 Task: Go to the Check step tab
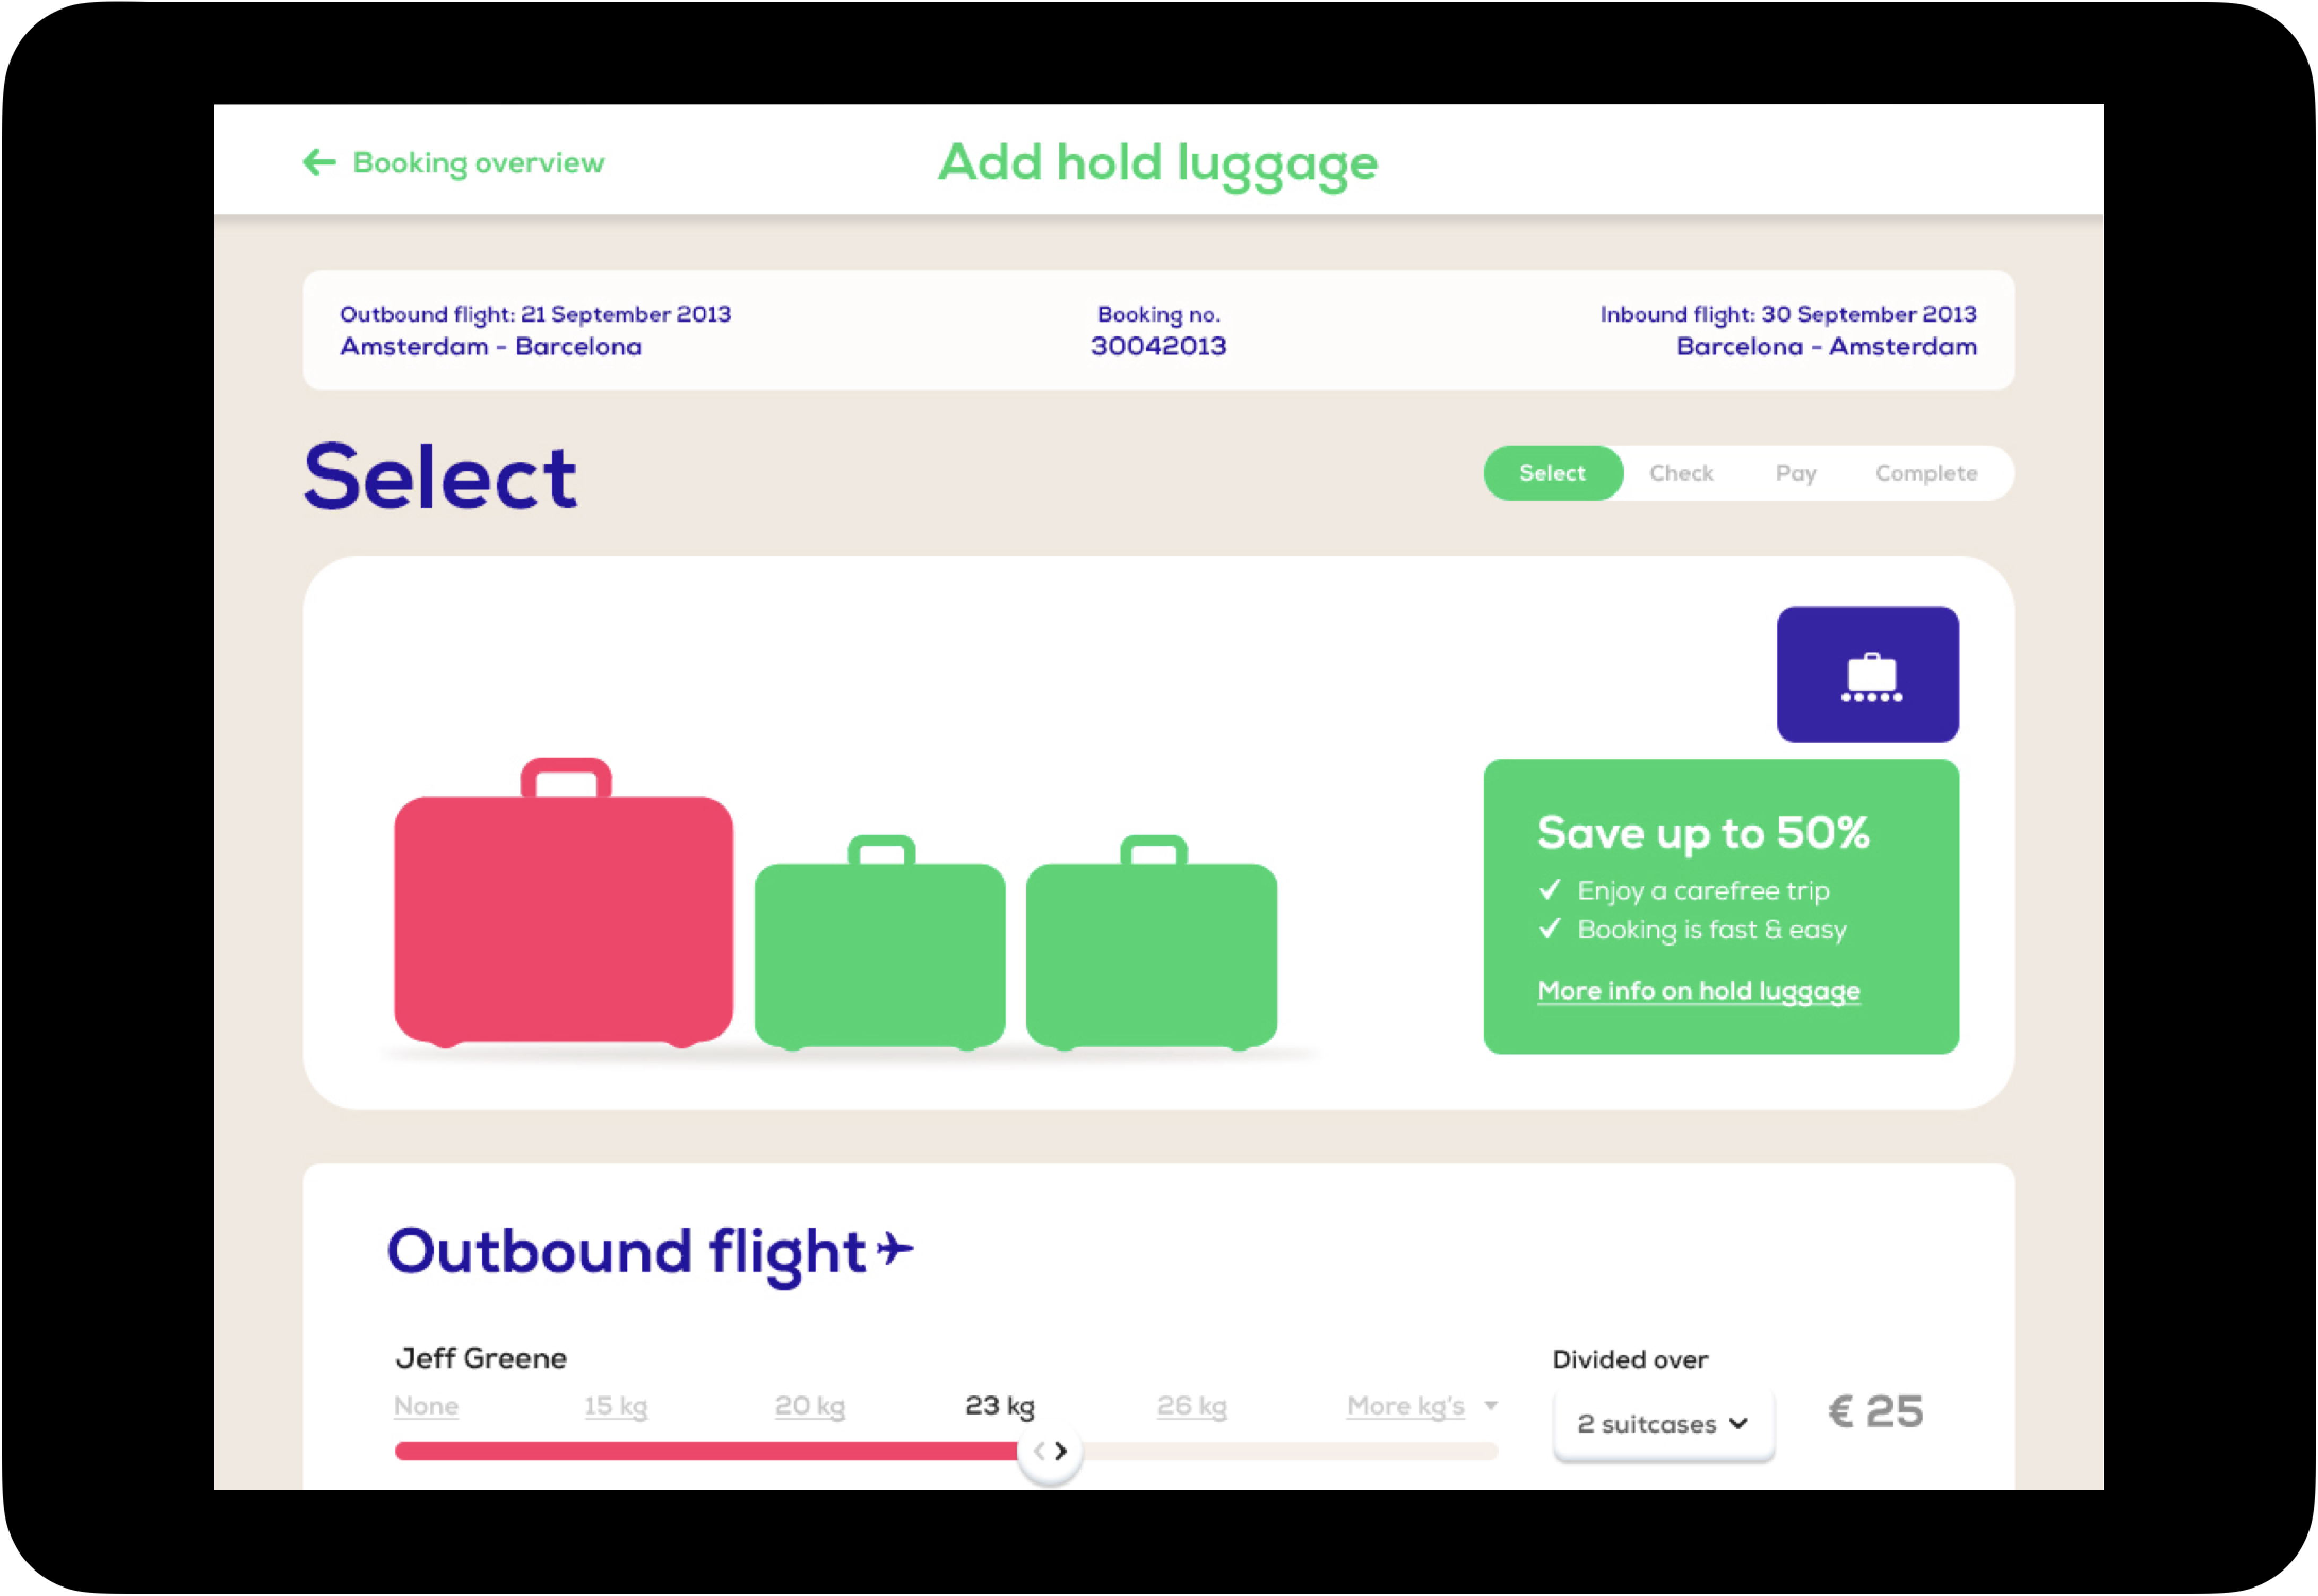[x=1680, y=473]
